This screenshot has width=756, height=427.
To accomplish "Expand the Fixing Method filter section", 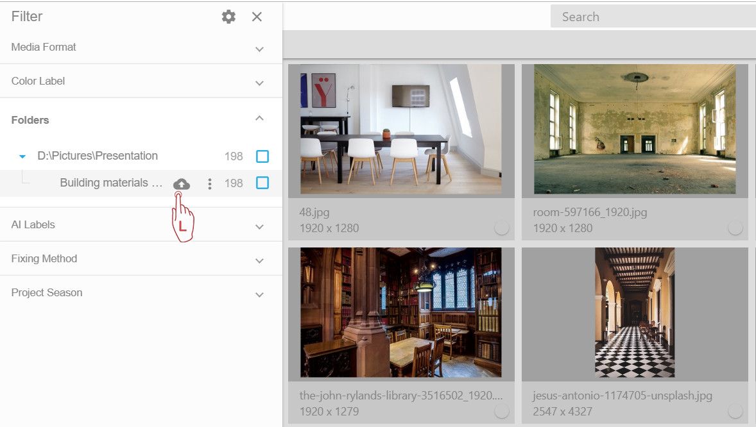I will click(x=259, y=260).
